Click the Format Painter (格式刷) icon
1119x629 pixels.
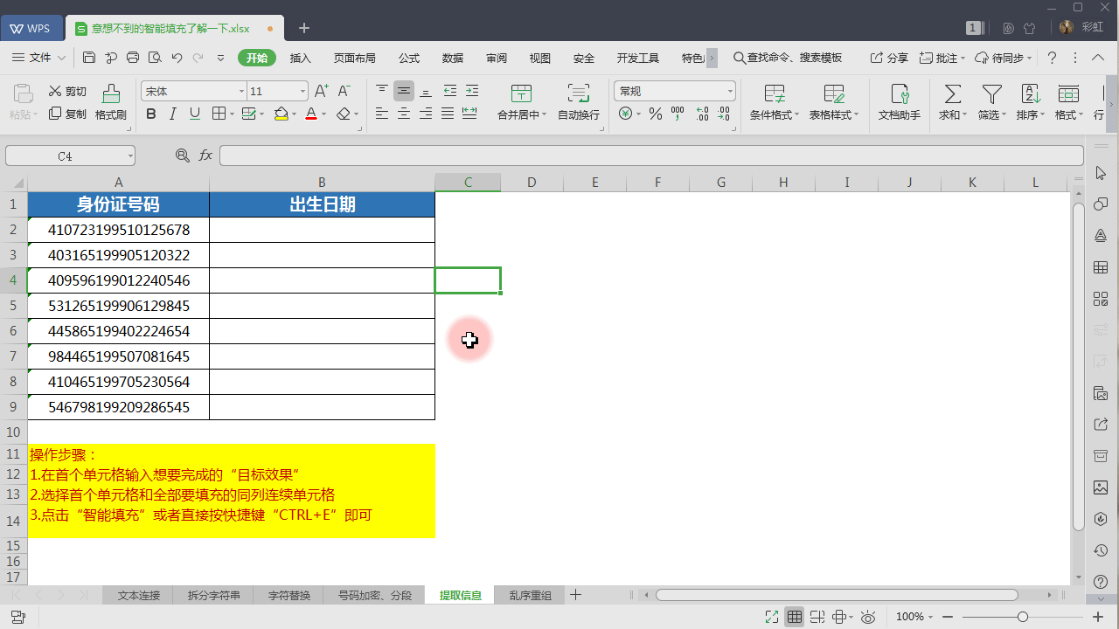111,93
